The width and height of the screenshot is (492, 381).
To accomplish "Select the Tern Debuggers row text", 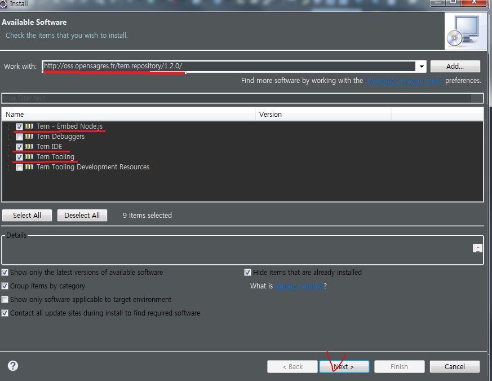I will coord(60,137).
